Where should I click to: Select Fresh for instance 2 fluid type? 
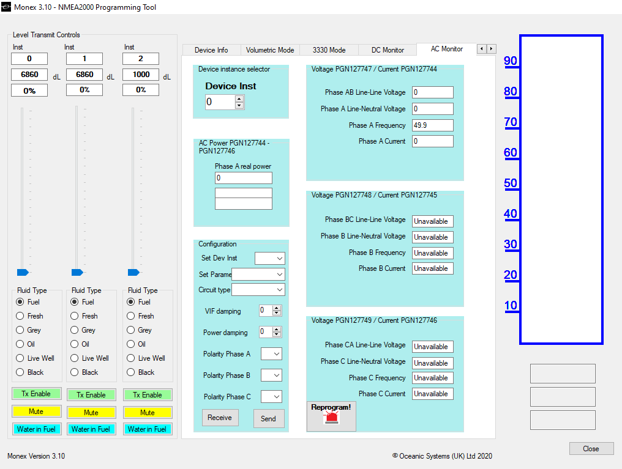coord(130,316)
